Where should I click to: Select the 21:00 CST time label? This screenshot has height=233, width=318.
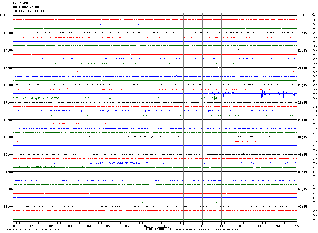click(8, 172)
